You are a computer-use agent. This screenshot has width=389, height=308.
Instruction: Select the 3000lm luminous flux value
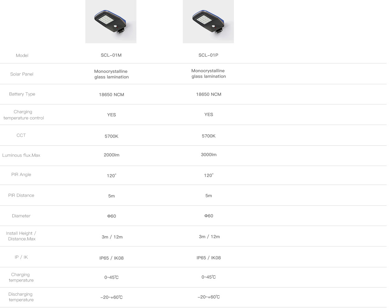[209, 154]
